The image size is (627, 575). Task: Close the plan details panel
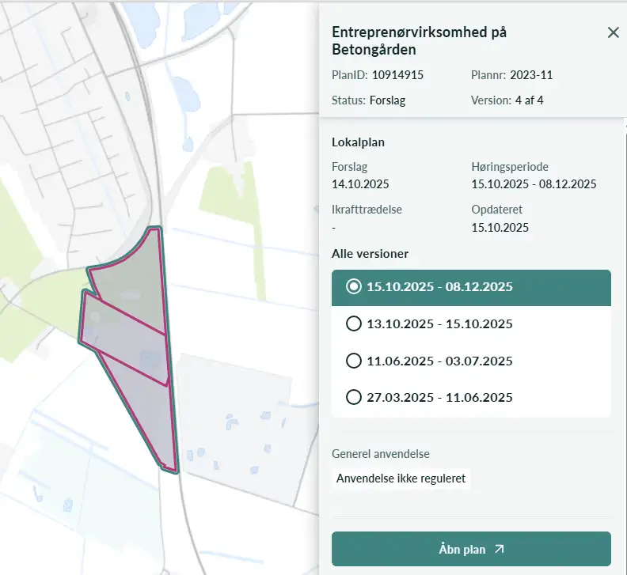613,32
